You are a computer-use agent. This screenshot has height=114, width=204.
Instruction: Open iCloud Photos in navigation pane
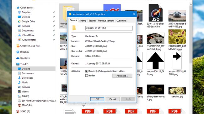click(29, 40)
